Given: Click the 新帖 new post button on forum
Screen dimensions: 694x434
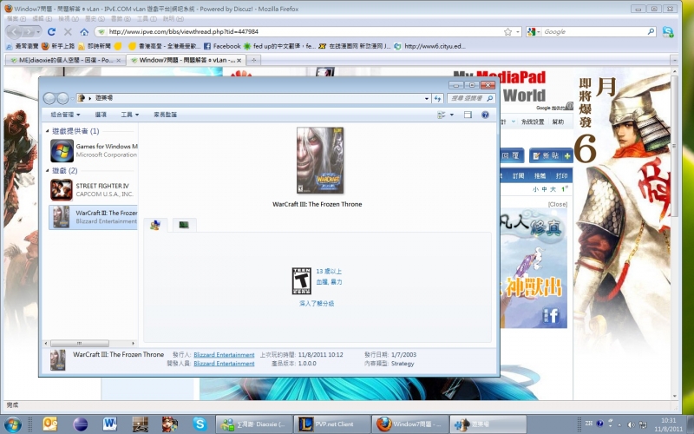Looking at the screenshot, I should pos(551,155).
